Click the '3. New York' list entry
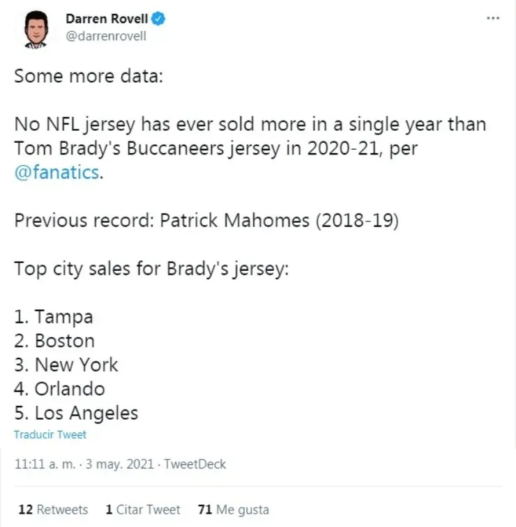This screenshot has height=527, width=516. click(x=66, y=365)
